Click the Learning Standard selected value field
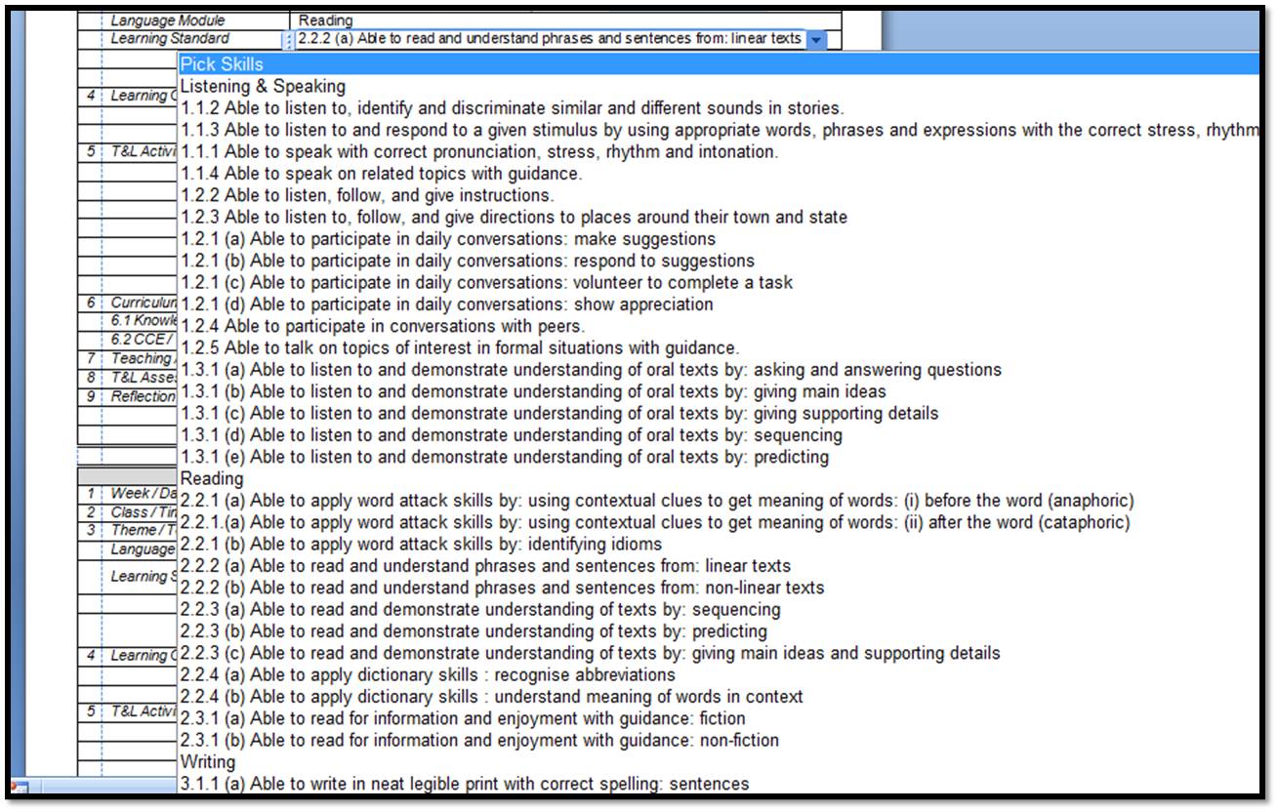1278x812 pixels. click(x=549, y=40)
